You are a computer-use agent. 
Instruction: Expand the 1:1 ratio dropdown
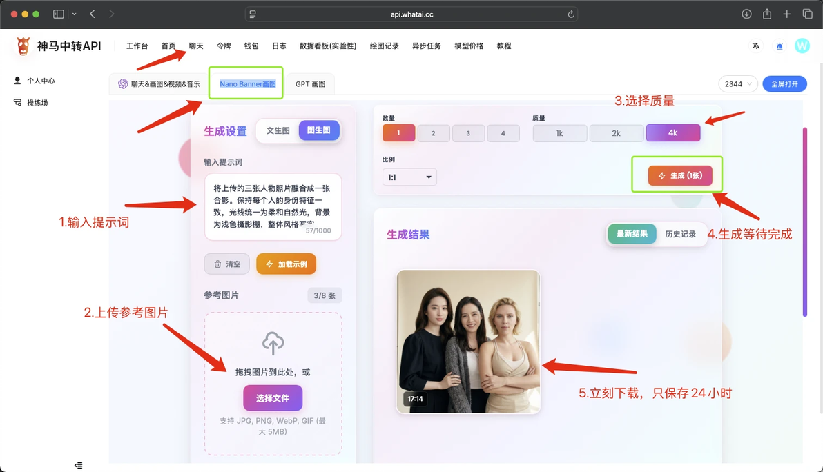(409, 177)
